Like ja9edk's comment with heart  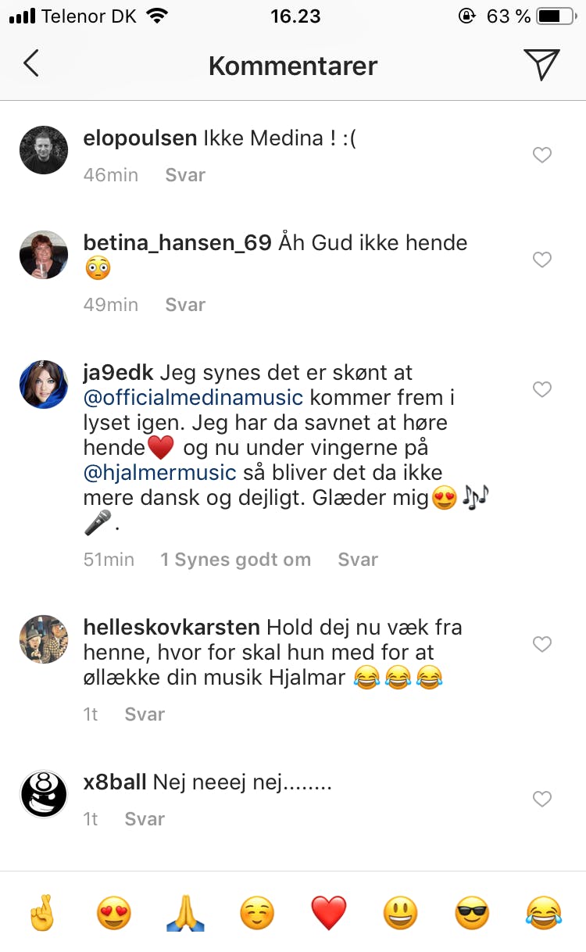point(542,389)
